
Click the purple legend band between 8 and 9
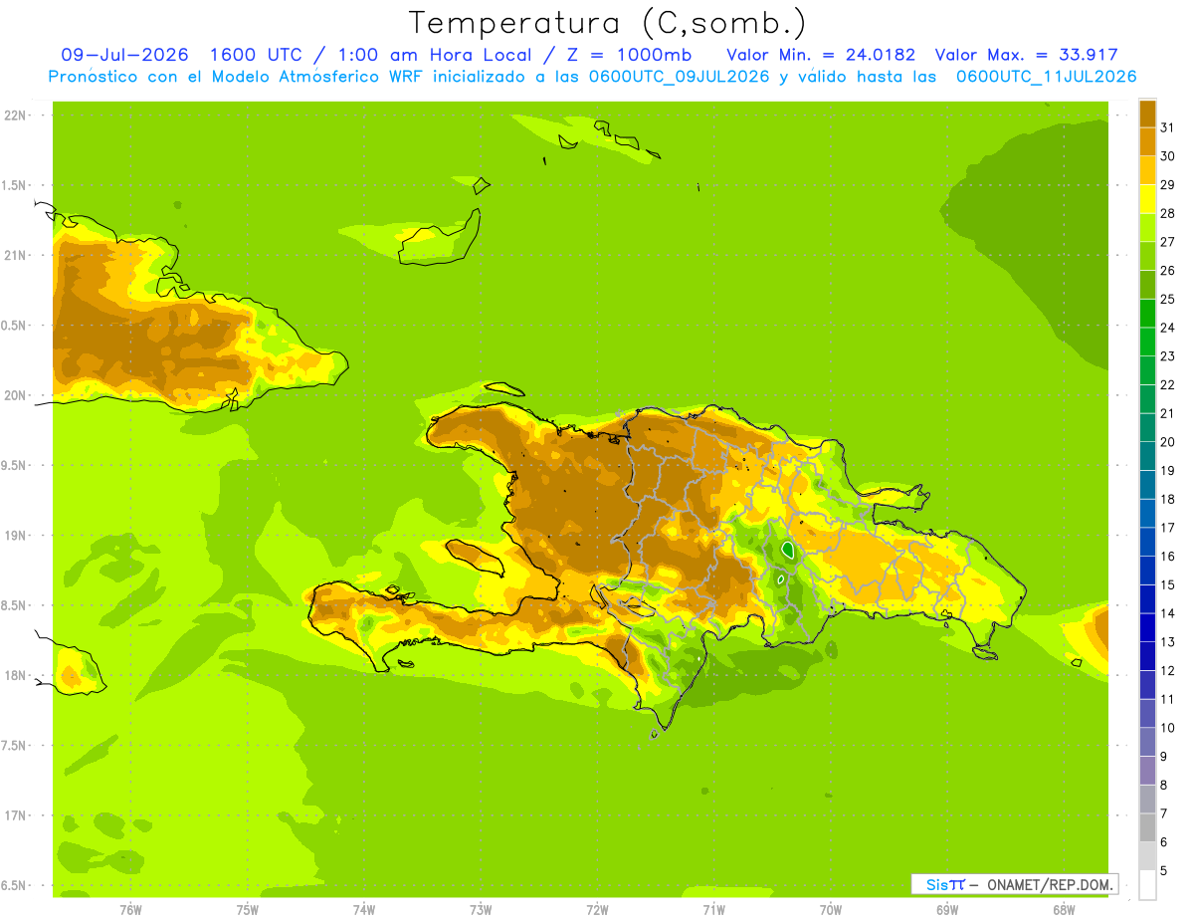1147,771
